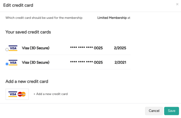Click the 'Limited Membership' text
Image resolution: width=181 pixels, height=118 pixels.
coord(112,18)
